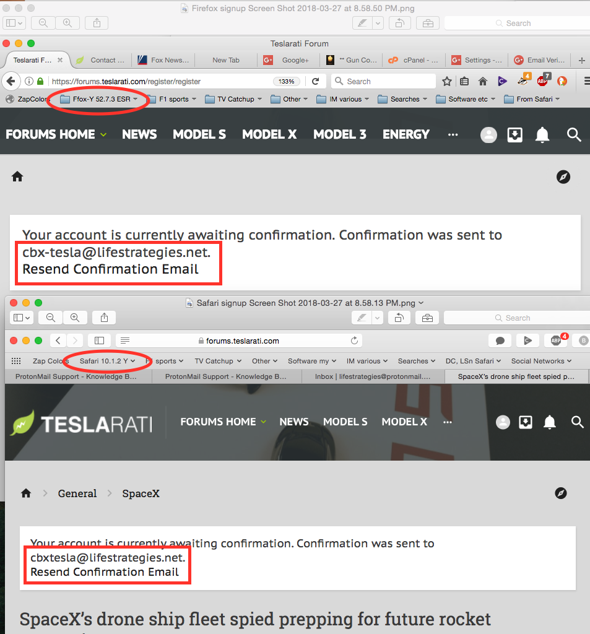Viewport: 590px width, 634px height.
Task: Click Firefox bookmarks list icon
Action: (x=464, y=81)
